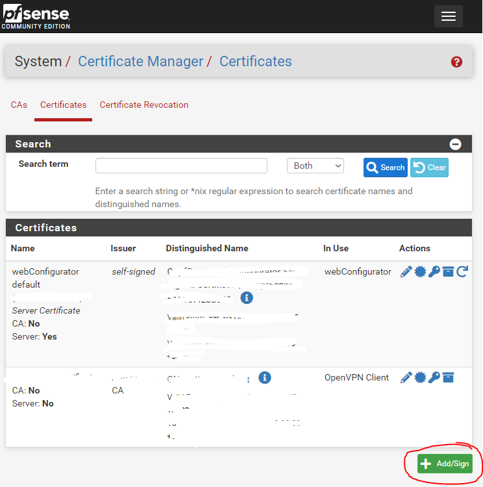Open the hamburger navigation menu
Screen dimensions: 483x487
448,16
